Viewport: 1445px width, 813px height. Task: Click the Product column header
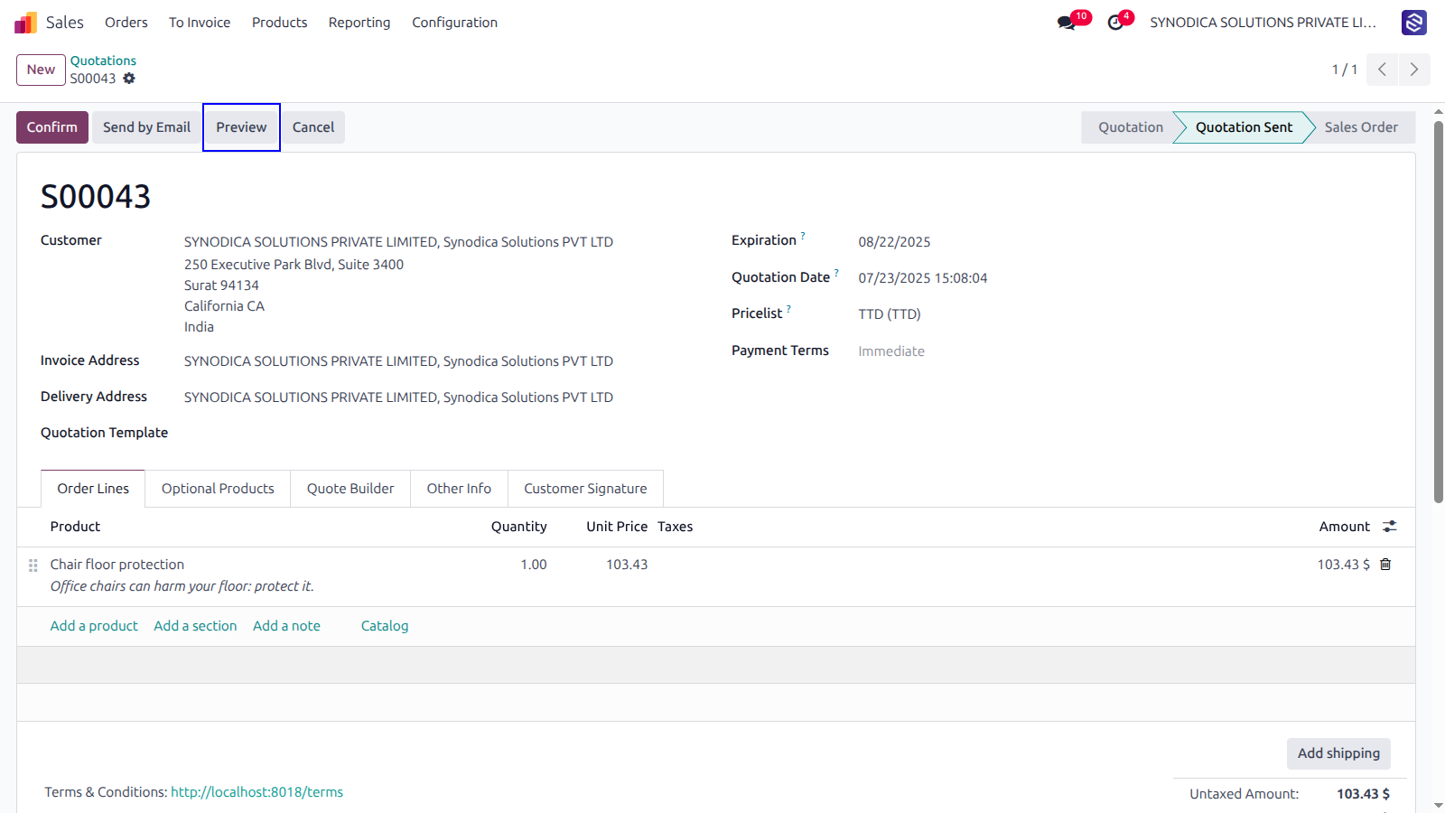[x=75, y=527]
